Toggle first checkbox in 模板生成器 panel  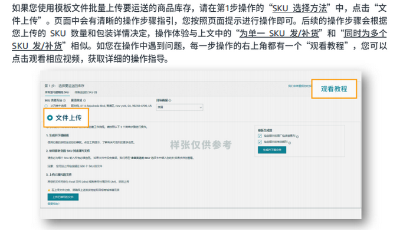(x=260, y=136)
